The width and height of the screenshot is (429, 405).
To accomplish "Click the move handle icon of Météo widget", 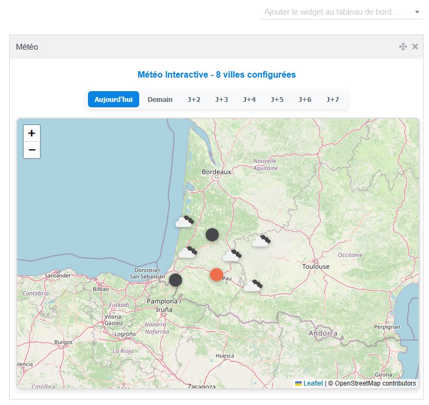I will (x=403, y=47).
